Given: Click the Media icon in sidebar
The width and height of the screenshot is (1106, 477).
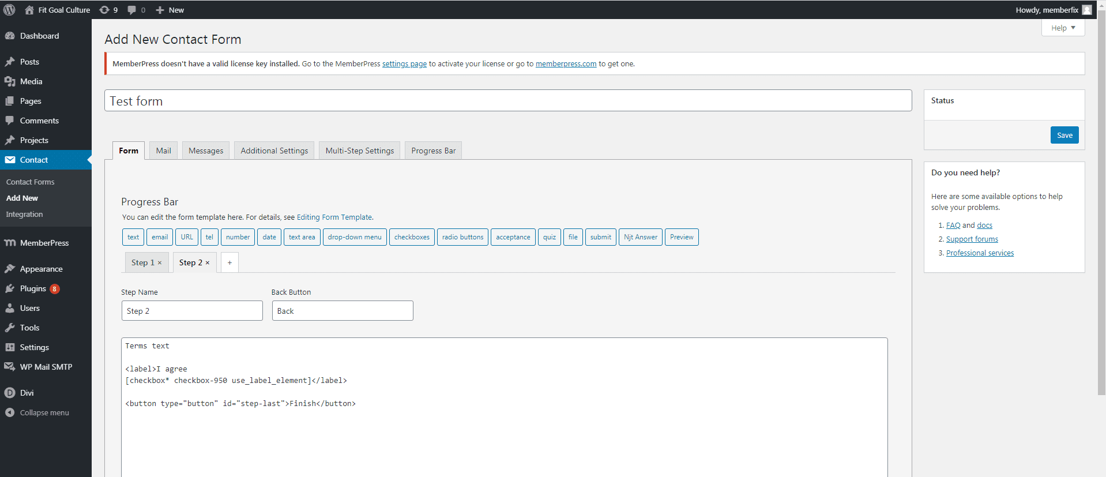Looking at the screenshot, I should click(10, 81).
